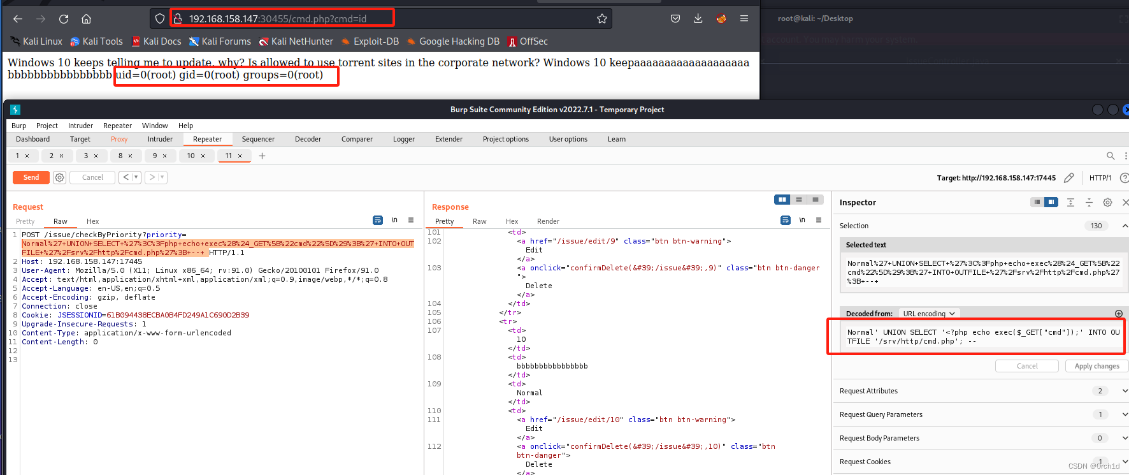
Task: Close Repeater tab 3
Action: pyautogui.click(x=96, y=156)
